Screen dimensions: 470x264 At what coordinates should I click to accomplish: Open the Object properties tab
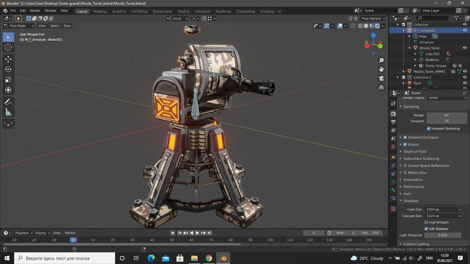coord(393,157)
